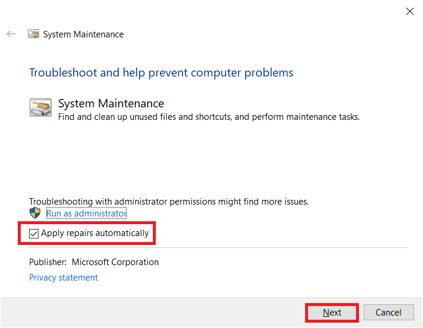
Task: Click the back arrow in the wizard header
Action: (x=11, y=34)
